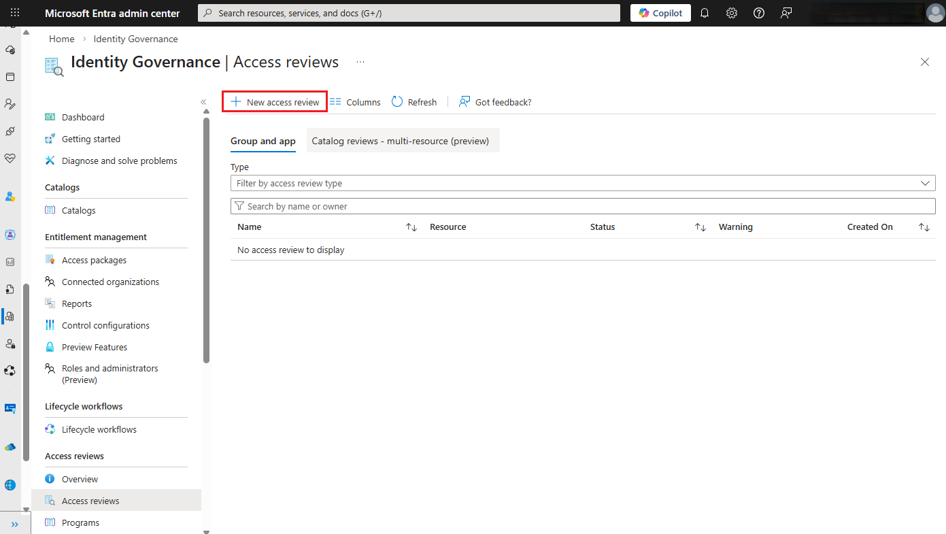Click the 'No access review to display' message
The width and height of the screenshot is (946, 534).
coord(291,250)
